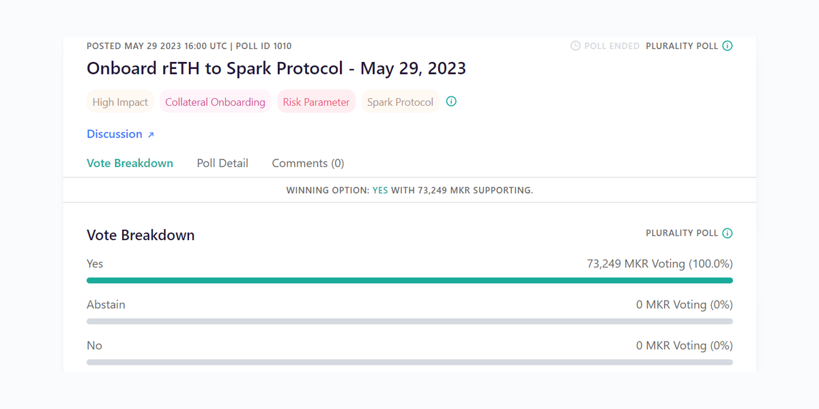
Task: Filter by the Risk Parameter tag
Action: (316, 102)
